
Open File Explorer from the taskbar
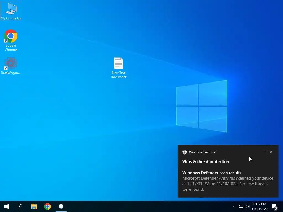(34, 206)
